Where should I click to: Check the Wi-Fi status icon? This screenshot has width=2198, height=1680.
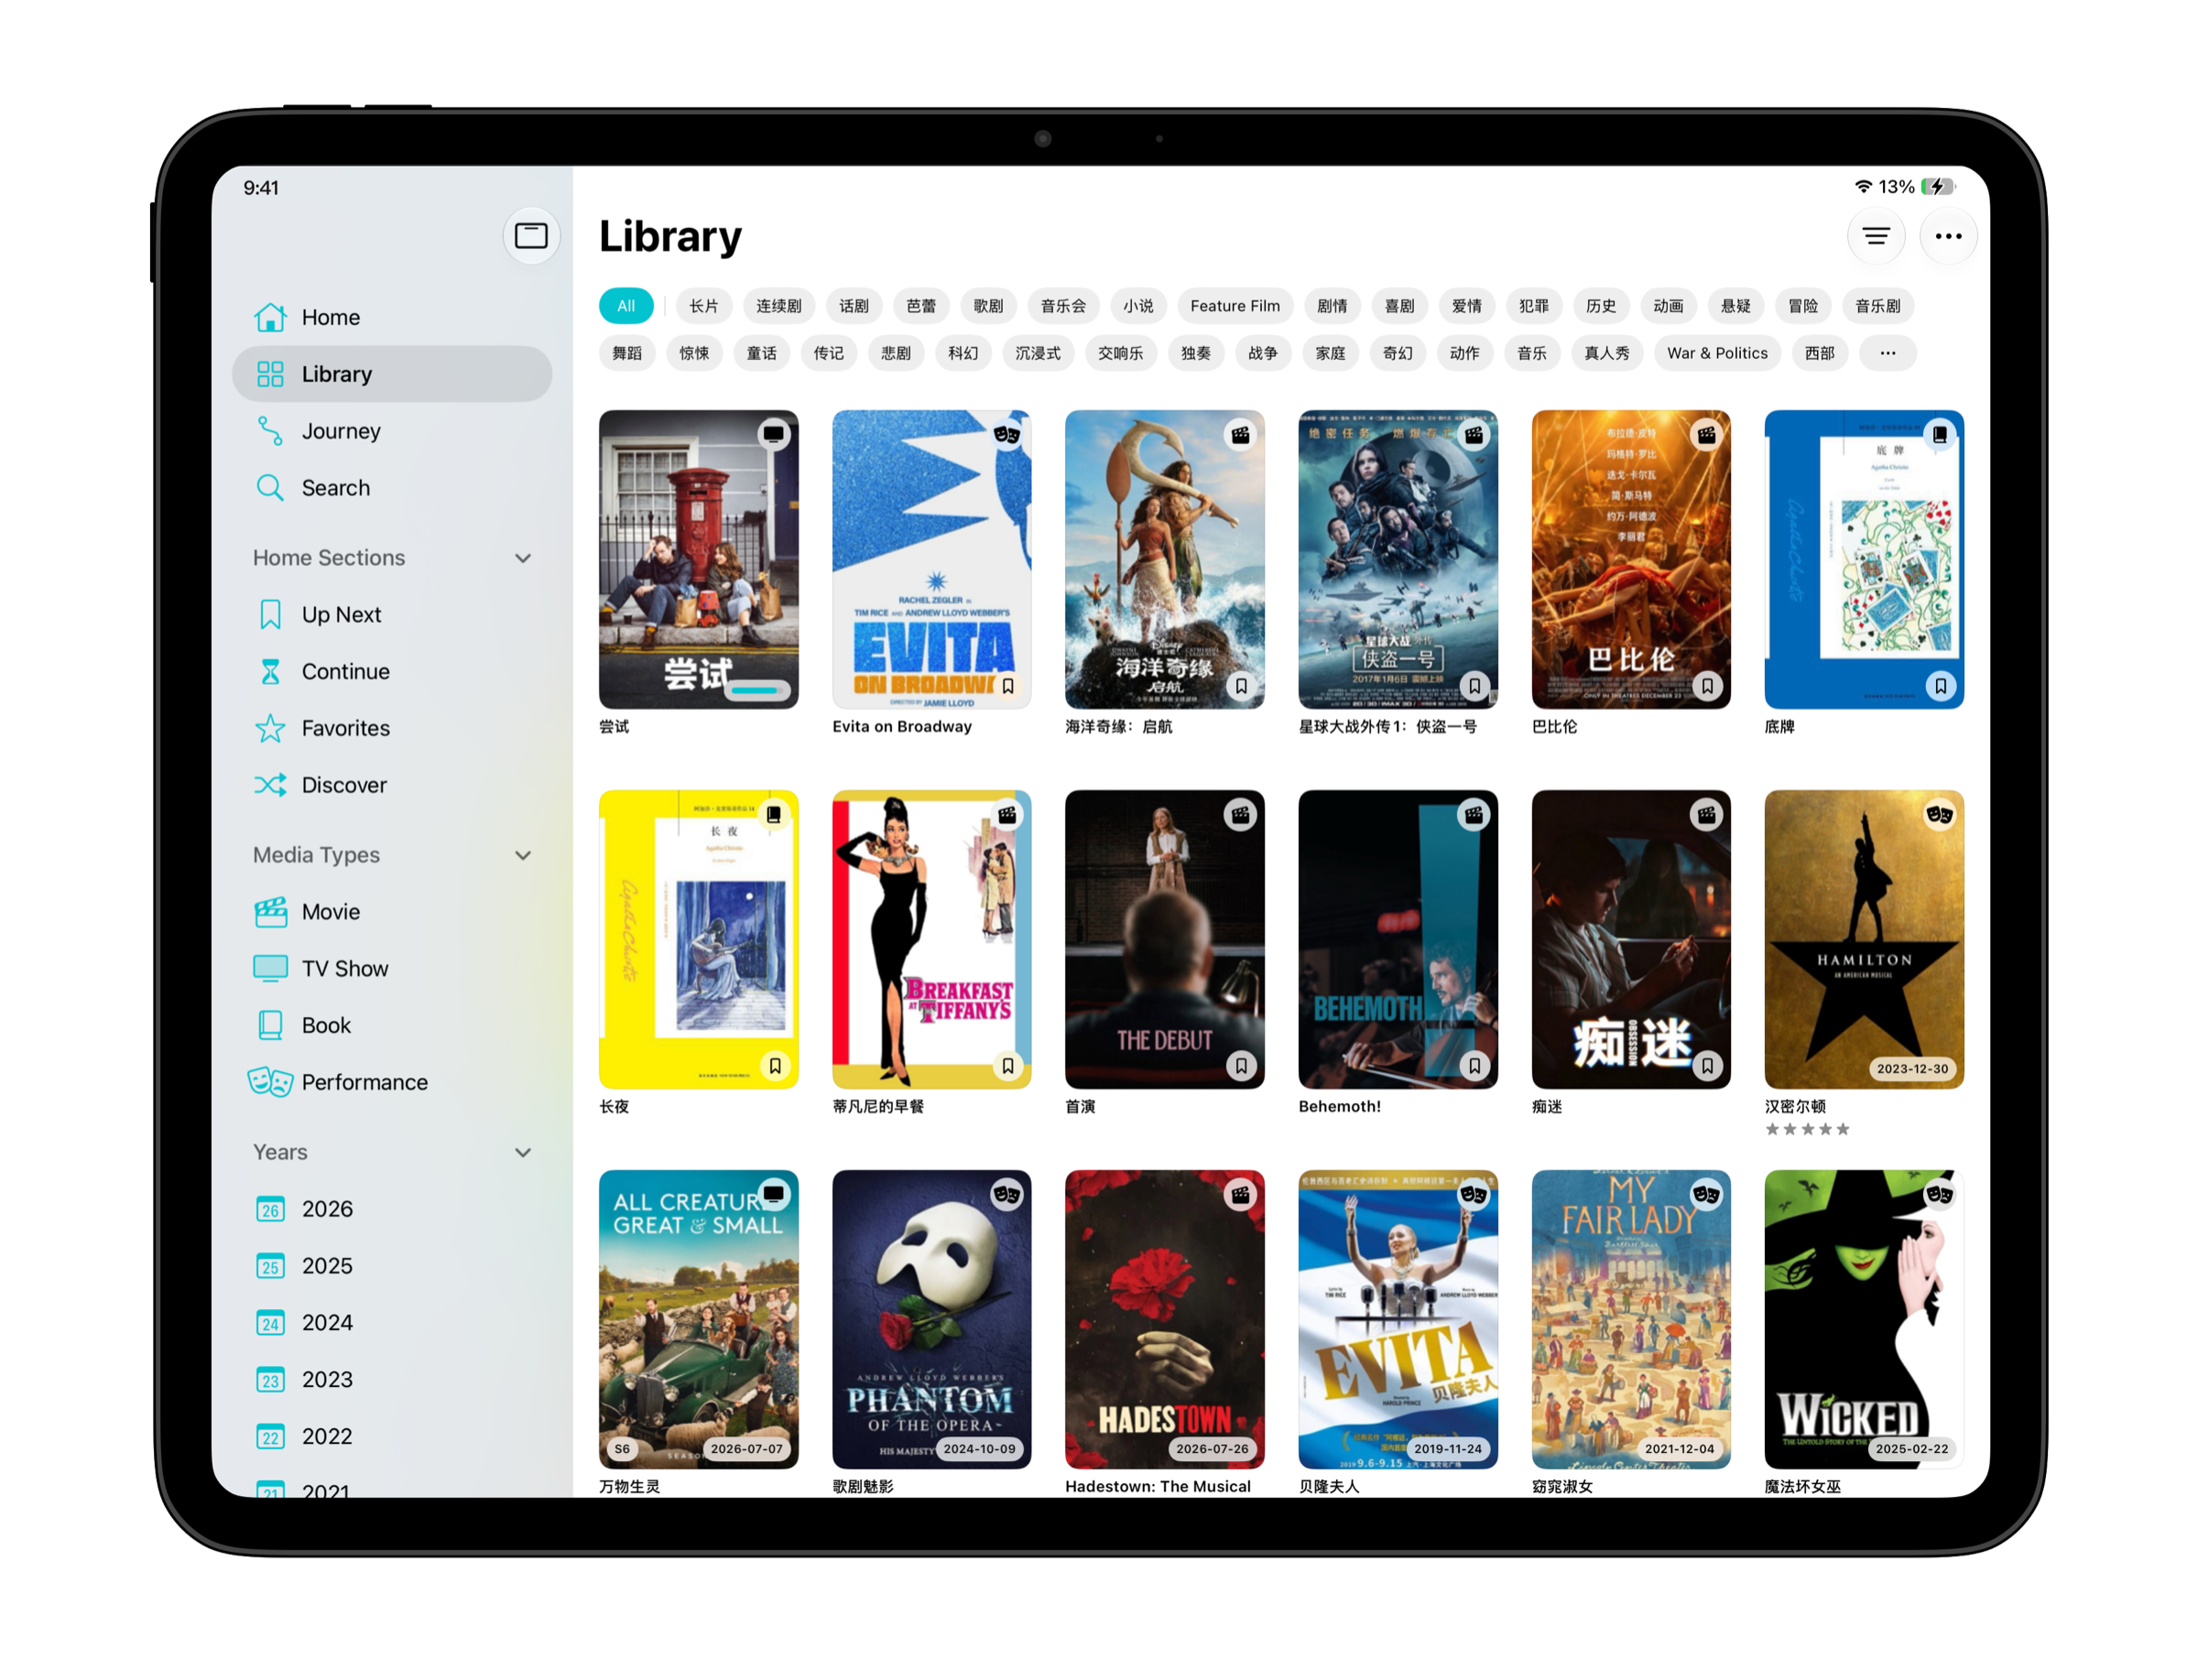pyautogui.click(x=1863, y=186)
